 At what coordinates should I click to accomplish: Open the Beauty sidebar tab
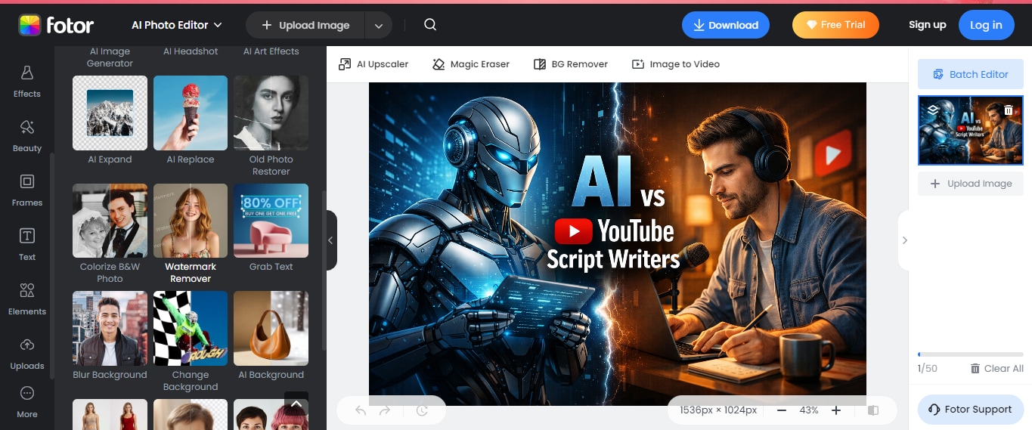click(x=27, y=136)
